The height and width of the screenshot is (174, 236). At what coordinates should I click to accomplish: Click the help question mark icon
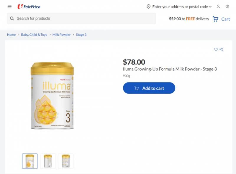[x=227, y=6]
